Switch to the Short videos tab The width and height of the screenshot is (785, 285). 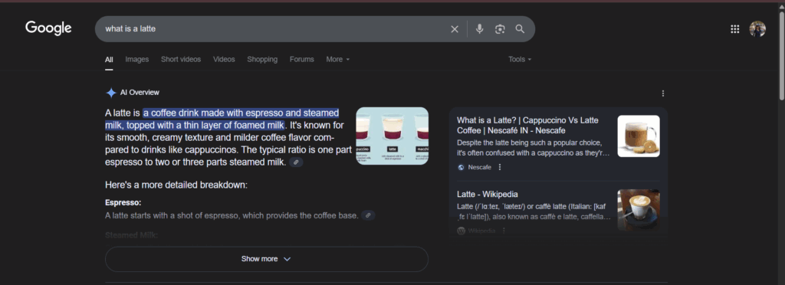[181, 60]
